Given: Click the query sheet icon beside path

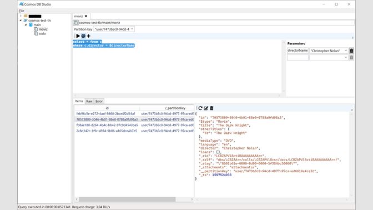Looking at the screenshot, I should pyautogui.click(x=75, y=23).
